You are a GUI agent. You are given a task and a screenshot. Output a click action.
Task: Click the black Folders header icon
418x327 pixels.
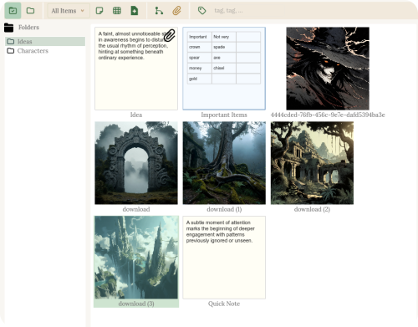(9, 28)
